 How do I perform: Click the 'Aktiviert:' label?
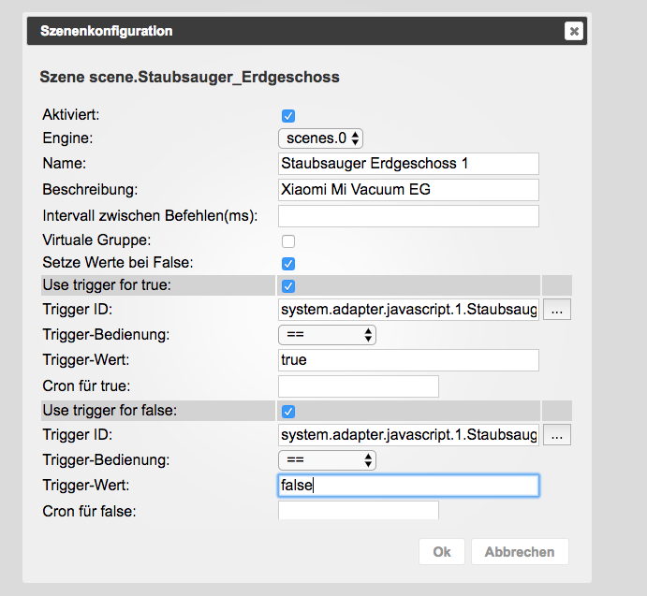[x=71, y=115]
